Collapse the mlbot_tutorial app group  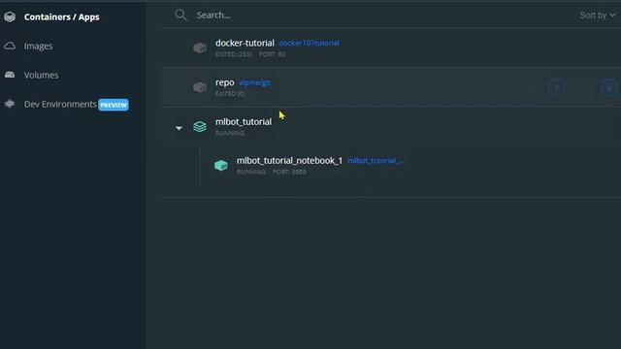(179, 128)
